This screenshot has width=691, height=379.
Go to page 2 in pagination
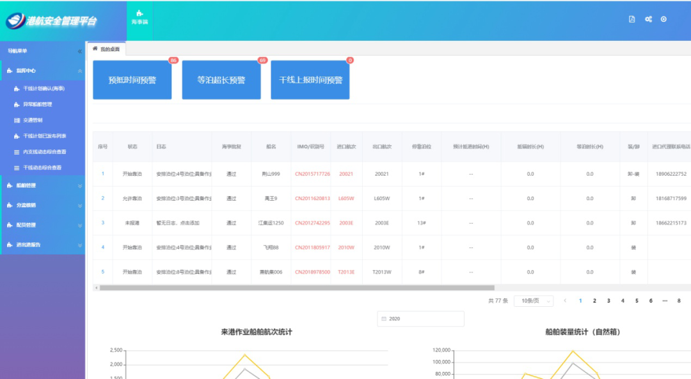(594, 300)
